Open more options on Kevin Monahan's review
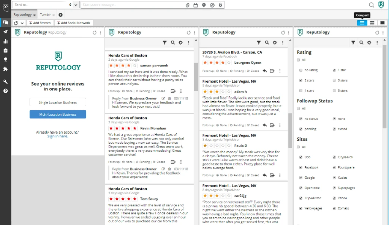Image resolution: width=389 pixels, height=225 pixels. (x=181, y=162)
